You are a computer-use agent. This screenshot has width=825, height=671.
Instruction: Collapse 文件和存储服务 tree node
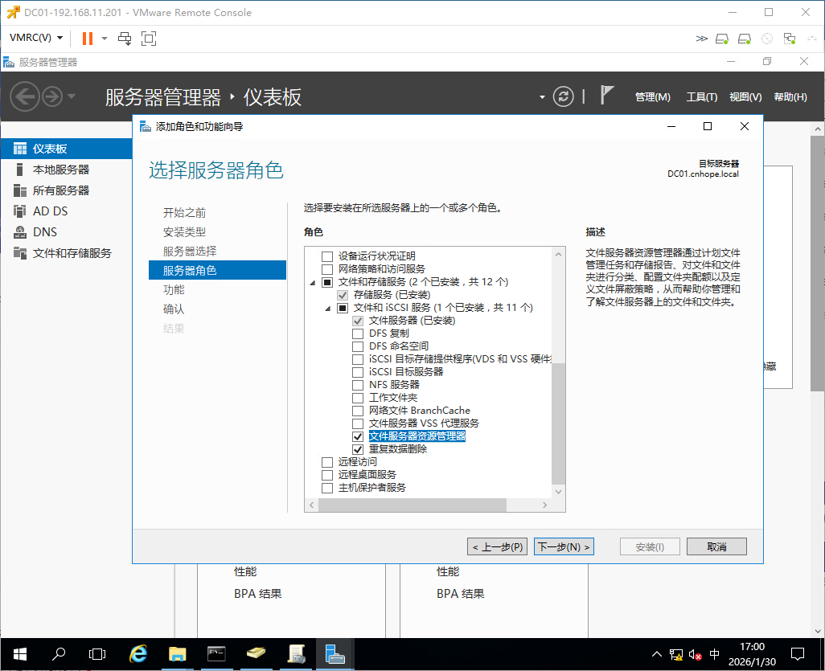[313, 282]
